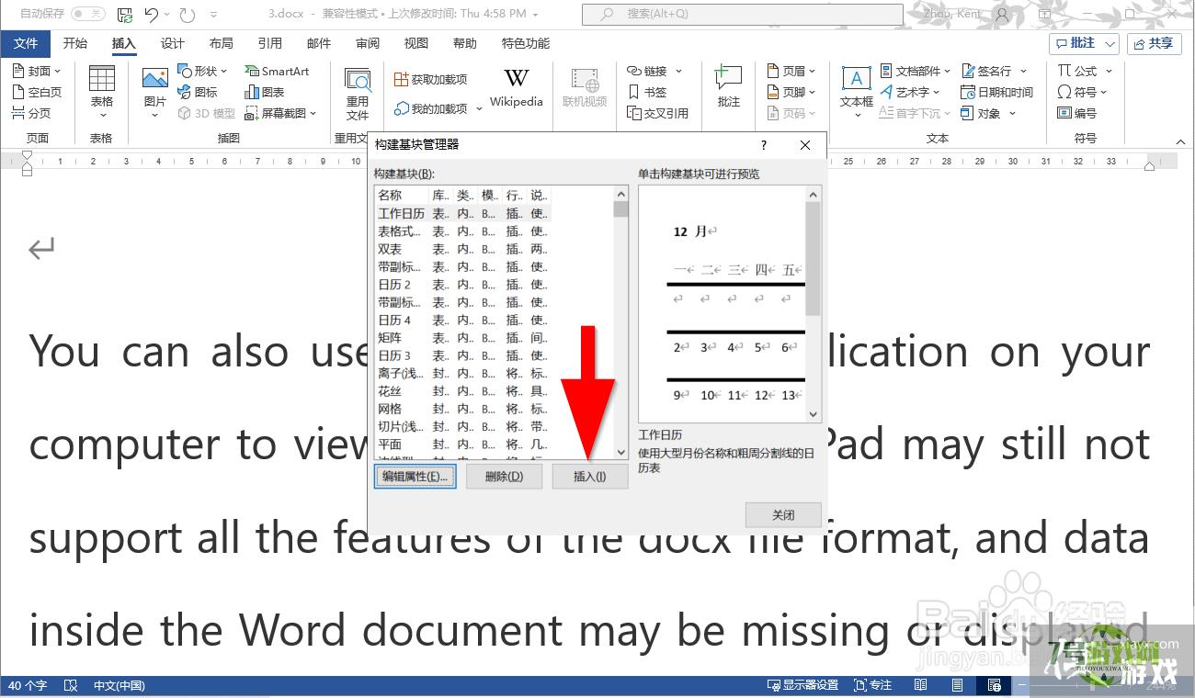Click the 图标 icons button
Viewport: 1195px width, 698px height.
(198, 92)
